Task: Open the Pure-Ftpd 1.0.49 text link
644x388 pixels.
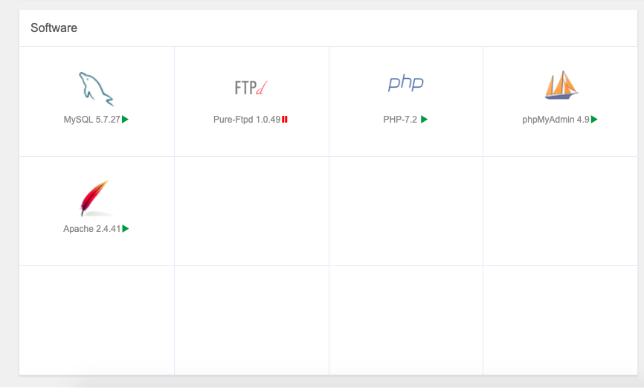Action: [x=246, y=120]
